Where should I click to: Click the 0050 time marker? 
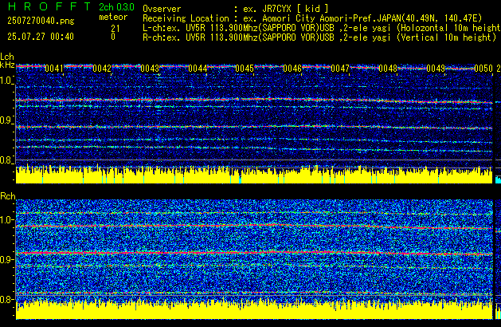click(x=483, y=69)
